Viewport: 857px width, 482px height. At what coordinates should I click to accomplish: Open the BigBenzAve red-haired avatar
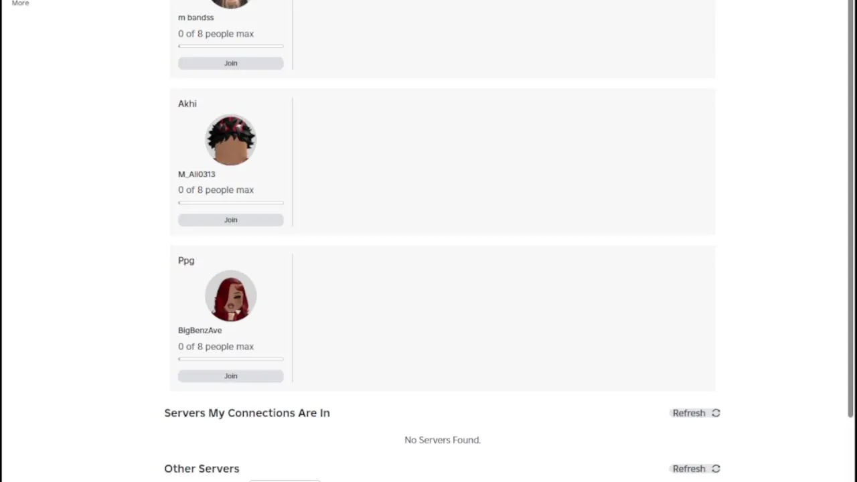tap(230, 297)
